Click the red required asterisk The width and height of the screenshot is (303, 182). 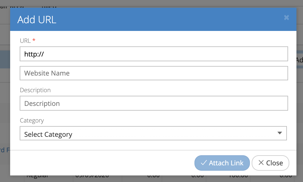click(x=34, y=40)
